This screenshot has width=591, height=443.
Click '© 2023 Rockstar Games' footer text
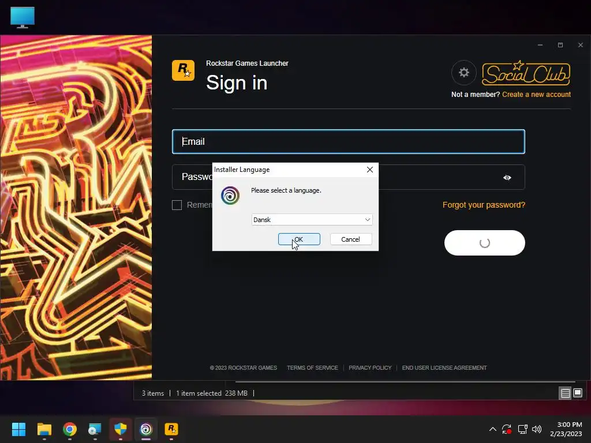pos(244,367)
